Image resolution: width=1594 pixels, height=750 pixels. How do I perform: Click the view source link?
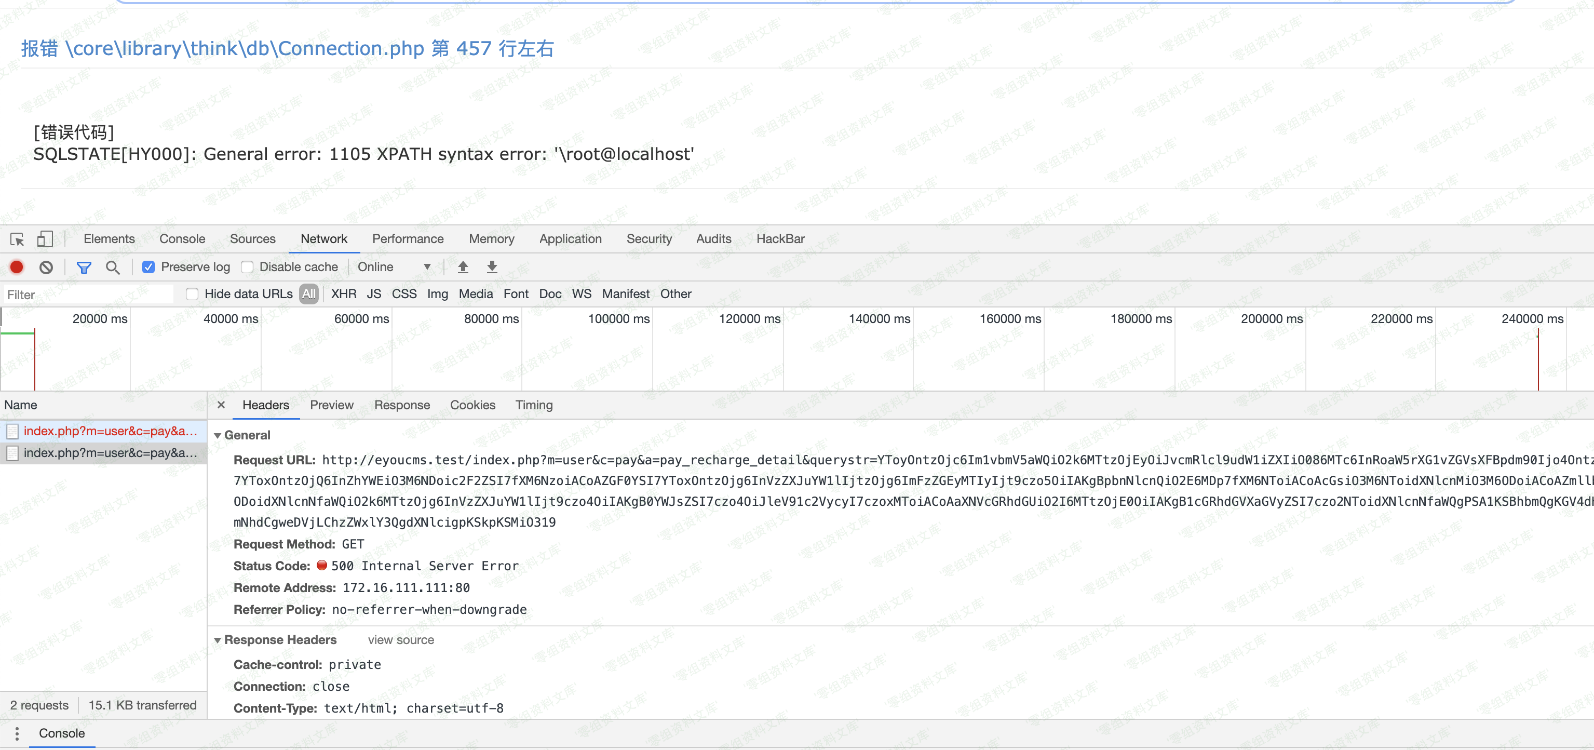400,640
